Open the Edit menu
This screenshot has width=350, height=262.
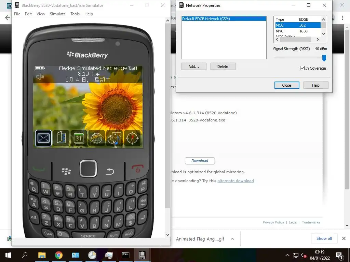click(28, 14)
